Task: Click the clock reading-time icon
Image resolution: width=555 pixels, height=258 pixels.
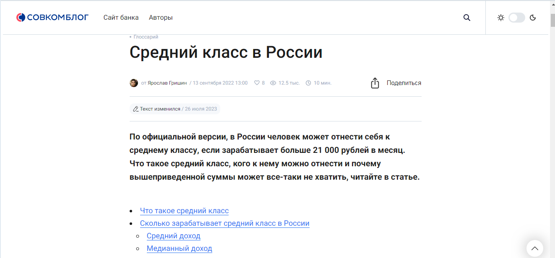Action: pos(308,83)
